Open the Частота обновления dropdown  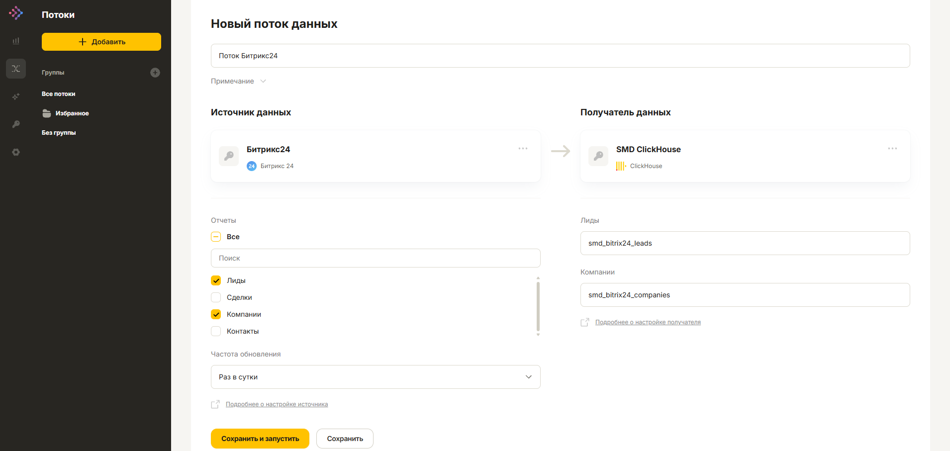coord(376,377)
